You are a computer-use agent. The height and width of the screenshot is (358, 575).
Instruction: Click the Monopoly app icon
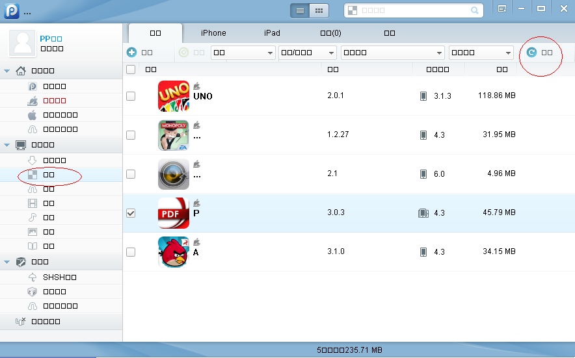(x=174, y=135)
